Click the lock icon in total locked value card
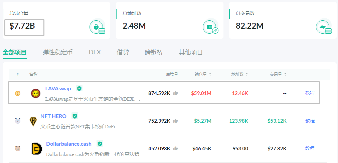338x163 pixels. tap(98, 26)
